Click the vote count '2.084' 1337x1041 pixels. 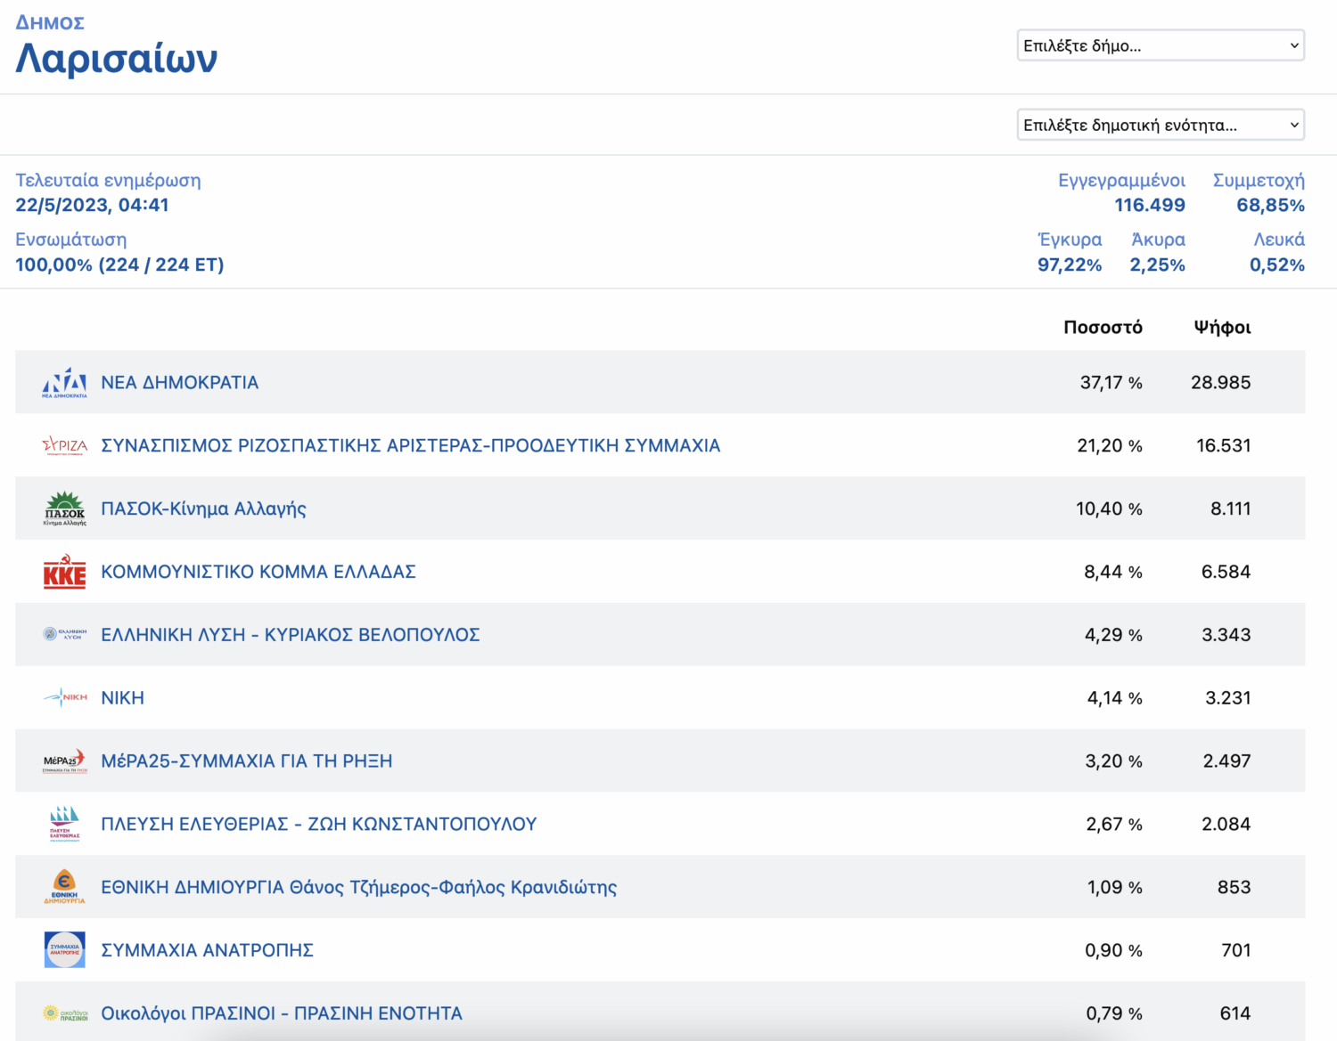[x=1226, y=825]
